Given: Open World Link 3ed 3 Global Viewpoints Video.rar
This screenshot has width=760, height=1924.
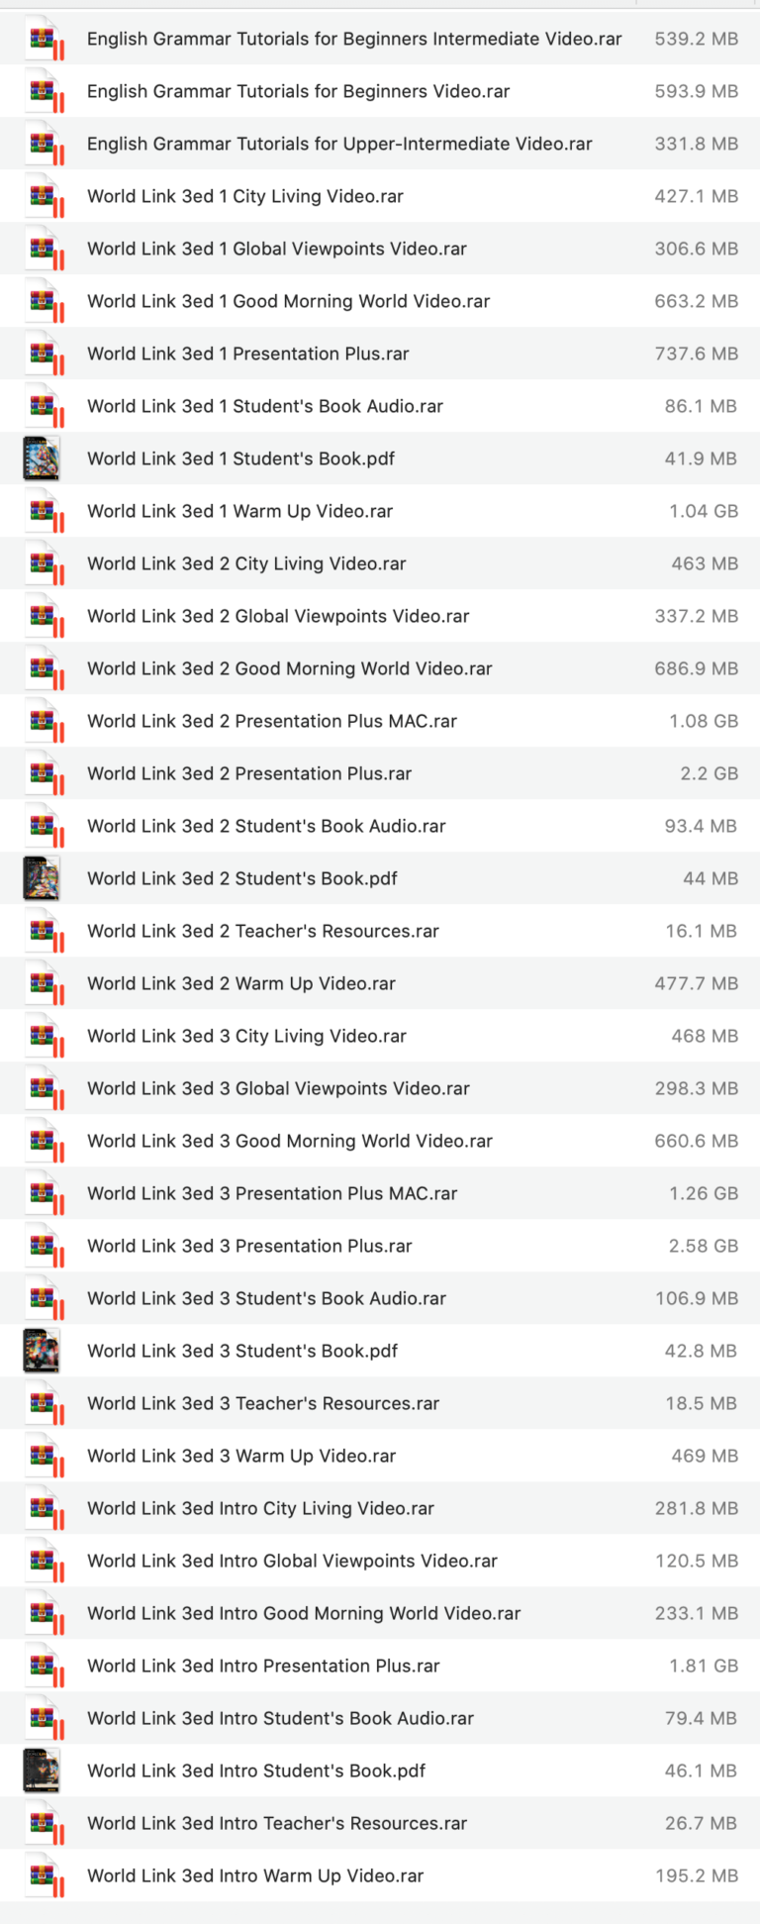Looking at the screenshot, I should [278, 1088].
